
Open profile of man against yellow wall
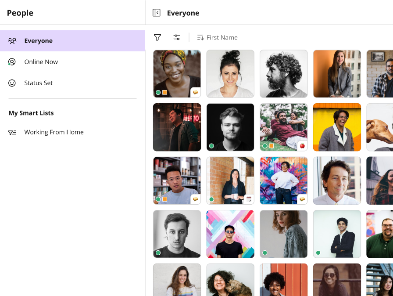pos(337,127)
